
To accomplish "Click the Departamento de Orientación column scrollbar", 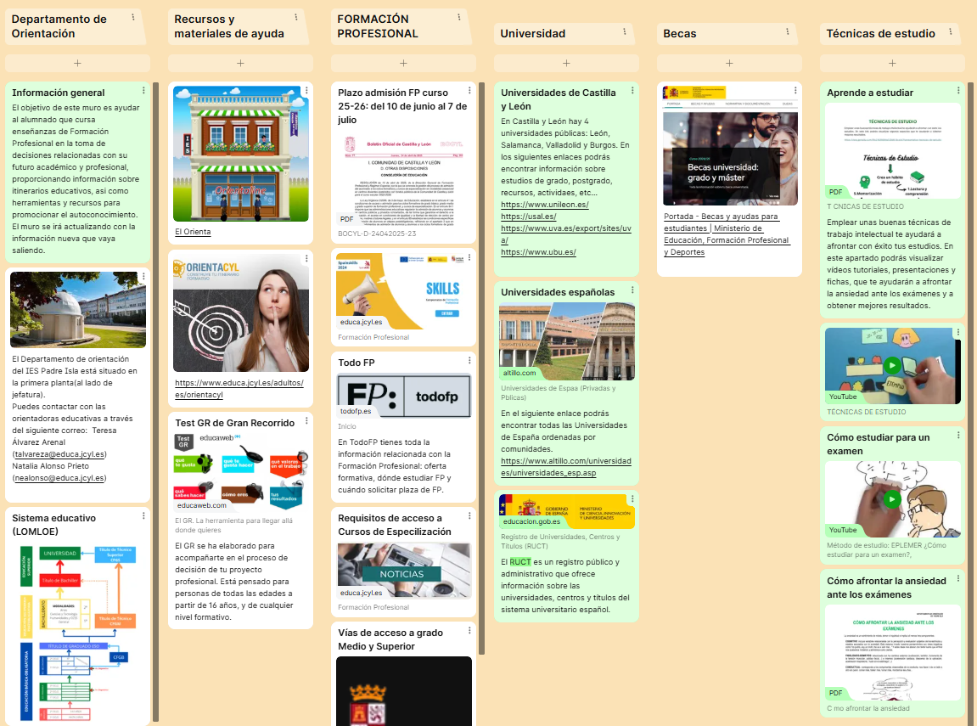I will tap(156, 402).
